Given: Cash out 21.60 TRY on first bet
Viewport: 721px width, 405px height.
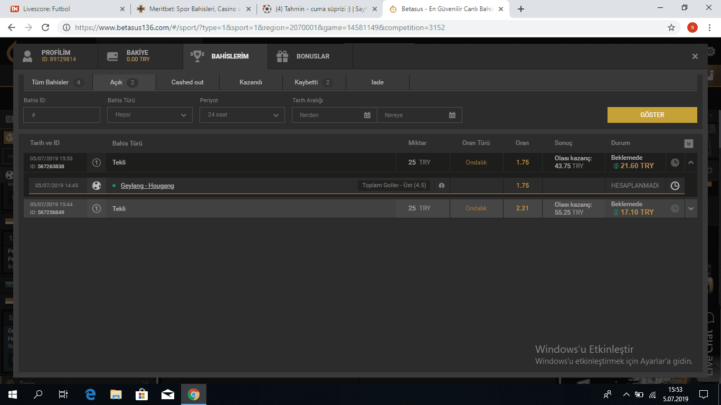Looking at the screenshot, I should [x=633, y=166].
